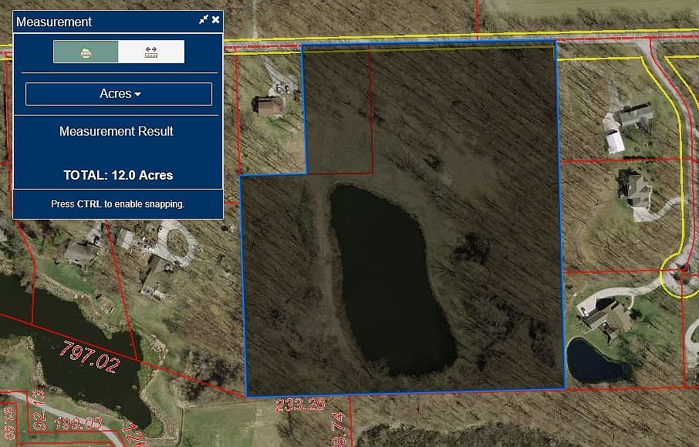The width and height of the screenshot is (699, 447).
Task: Open the Acres unit dropdown
Action: coord(119,94)
